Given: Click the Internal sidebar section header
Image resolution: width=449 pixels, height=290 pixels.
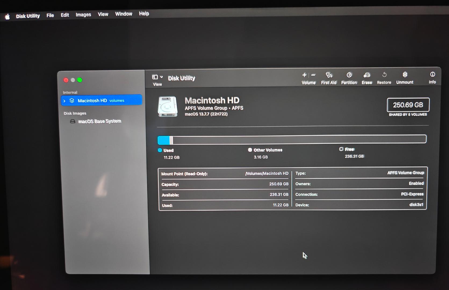Looking at the screenshot, I should point(70,92).
